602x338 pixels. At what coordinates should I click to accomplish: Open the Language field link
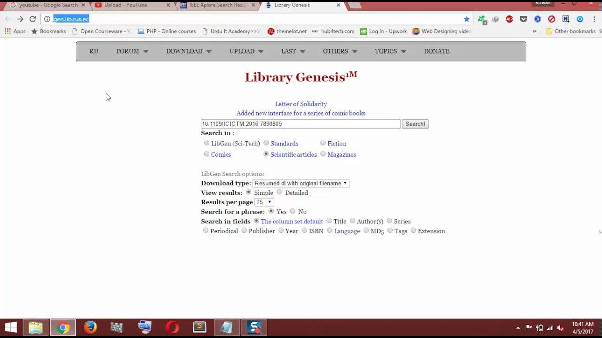[x=347, y=231]
